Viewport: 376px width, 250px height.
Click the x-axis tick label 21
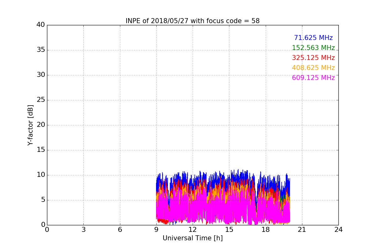click(x=302, y=230)
